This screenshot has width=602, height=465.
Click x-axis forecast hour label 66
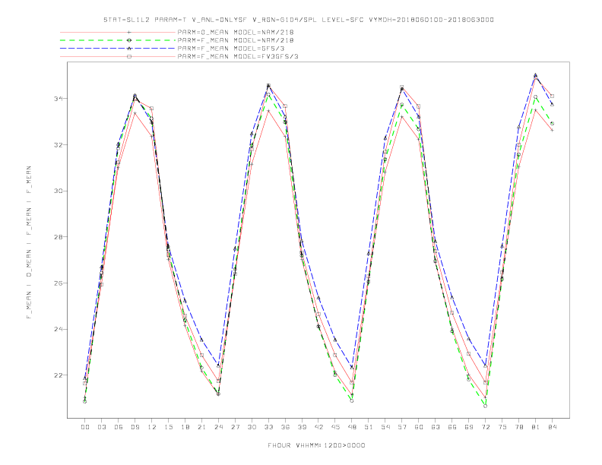pos(452,427)
